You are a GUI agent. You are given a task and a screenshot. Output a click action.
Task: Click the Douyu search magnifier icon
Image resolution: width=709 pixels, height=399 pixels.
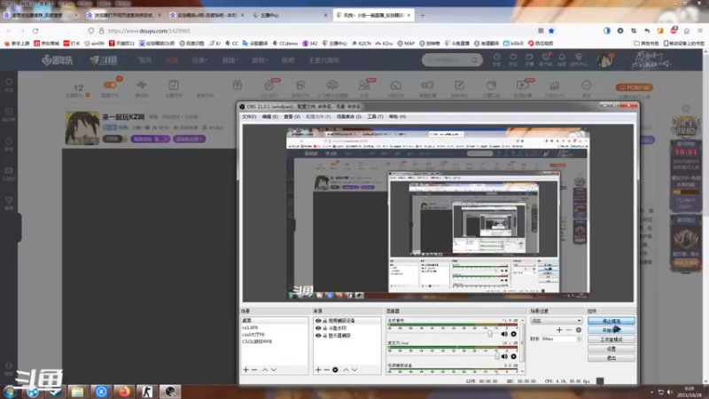click(x=474, y=59)
